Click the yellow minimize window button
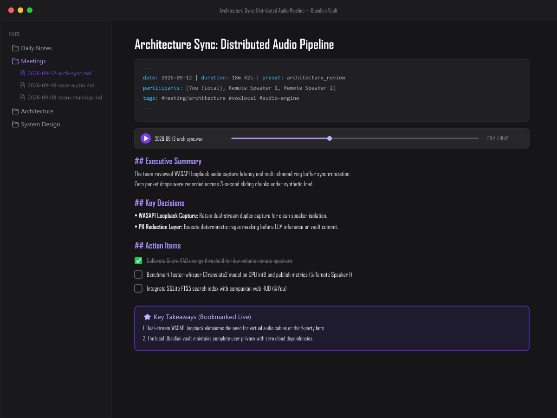 click(20, 10)
